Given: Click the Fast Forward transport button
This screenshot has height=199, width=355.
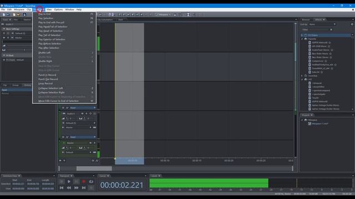Looking at the screenshot, I should point(77,187).
